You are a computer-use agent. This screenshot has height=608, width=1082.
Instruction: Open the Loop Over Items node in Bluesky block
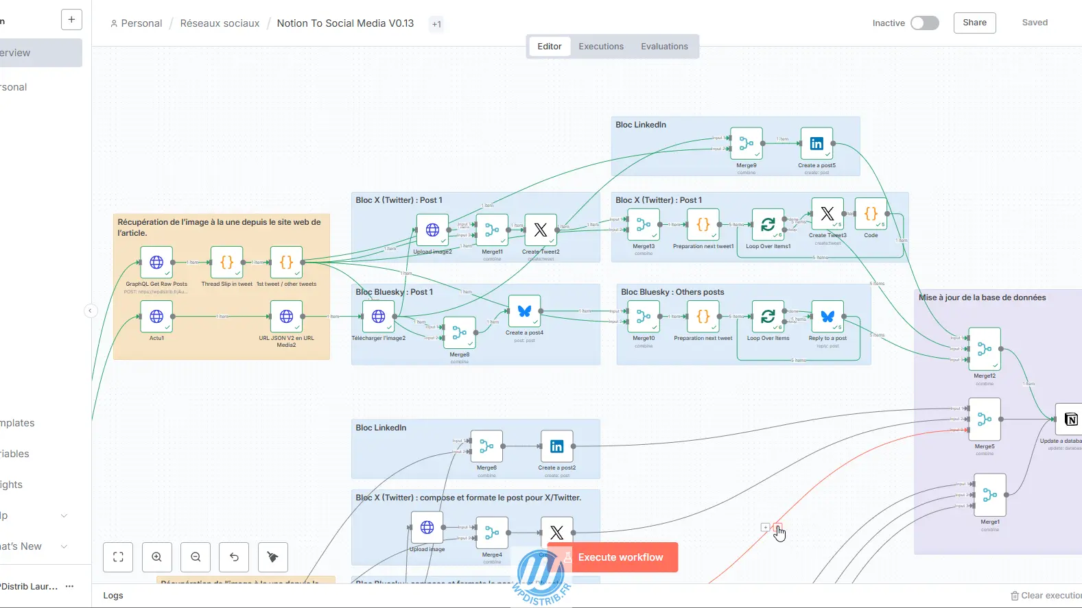pyautogui.click(x=768, y=316)
